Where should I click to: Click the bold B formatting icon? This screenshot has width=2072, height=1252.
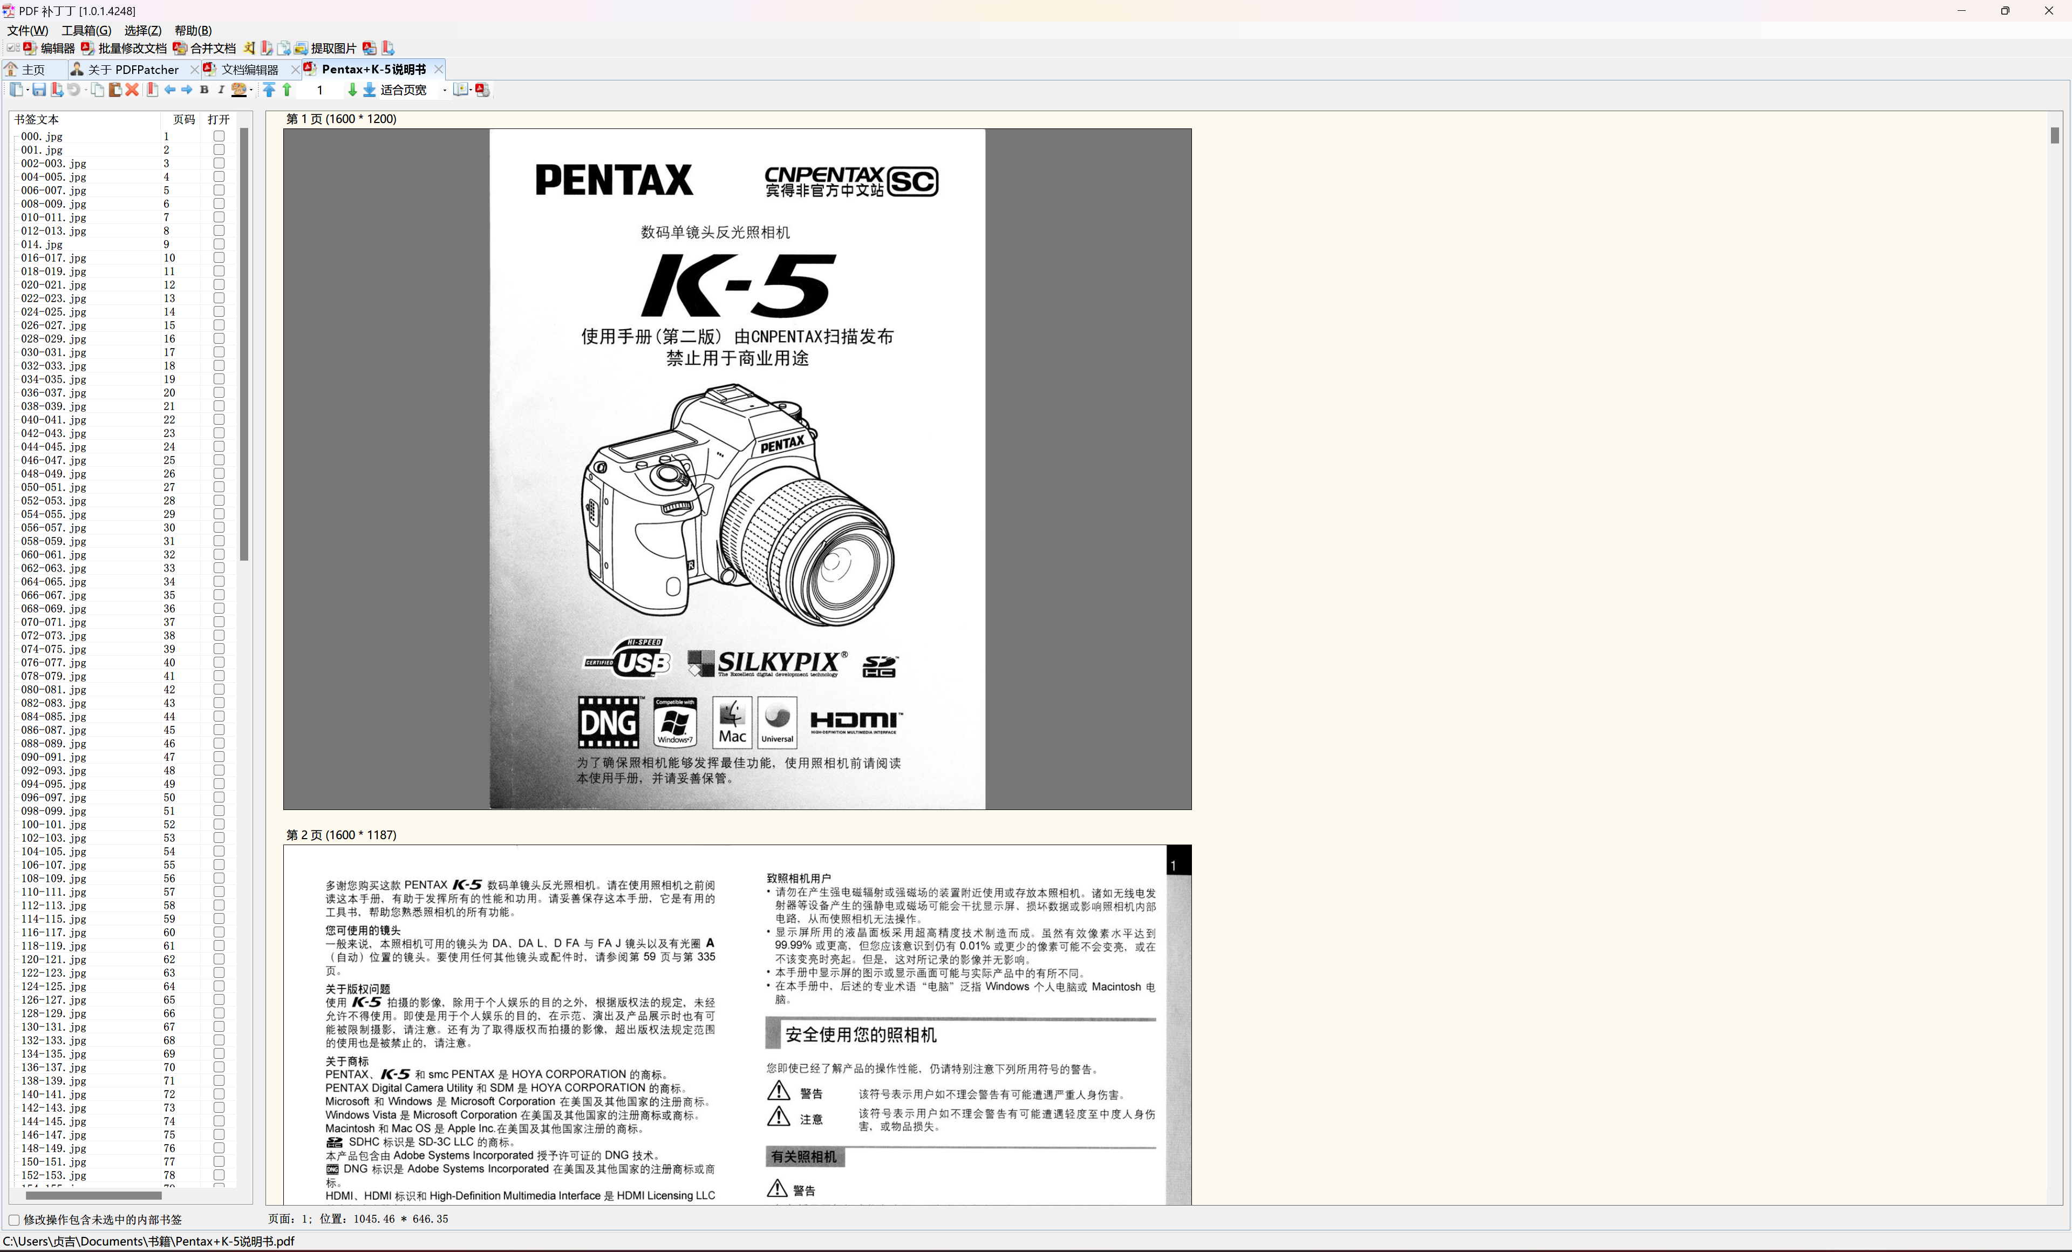click(203, 90)
